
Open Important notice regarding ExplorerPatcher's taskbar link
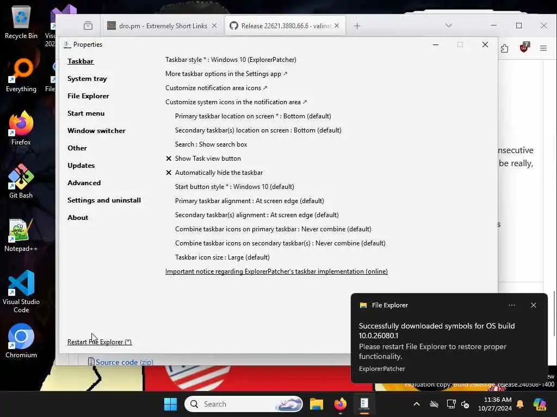tap(276, 271)
